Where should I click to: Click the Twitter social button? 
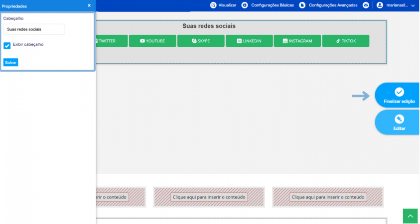(x=112, y=41)
